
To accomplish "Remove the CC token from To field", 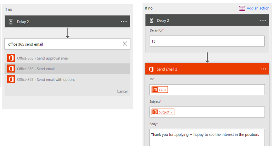I will (x=165, y=90).
